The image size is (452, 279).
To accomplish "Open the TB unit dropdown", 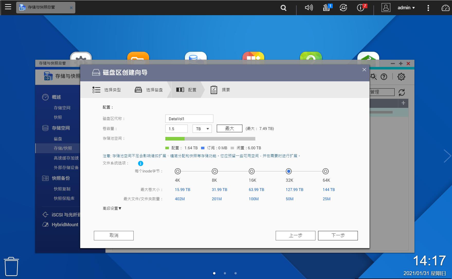I will [202, 128].
